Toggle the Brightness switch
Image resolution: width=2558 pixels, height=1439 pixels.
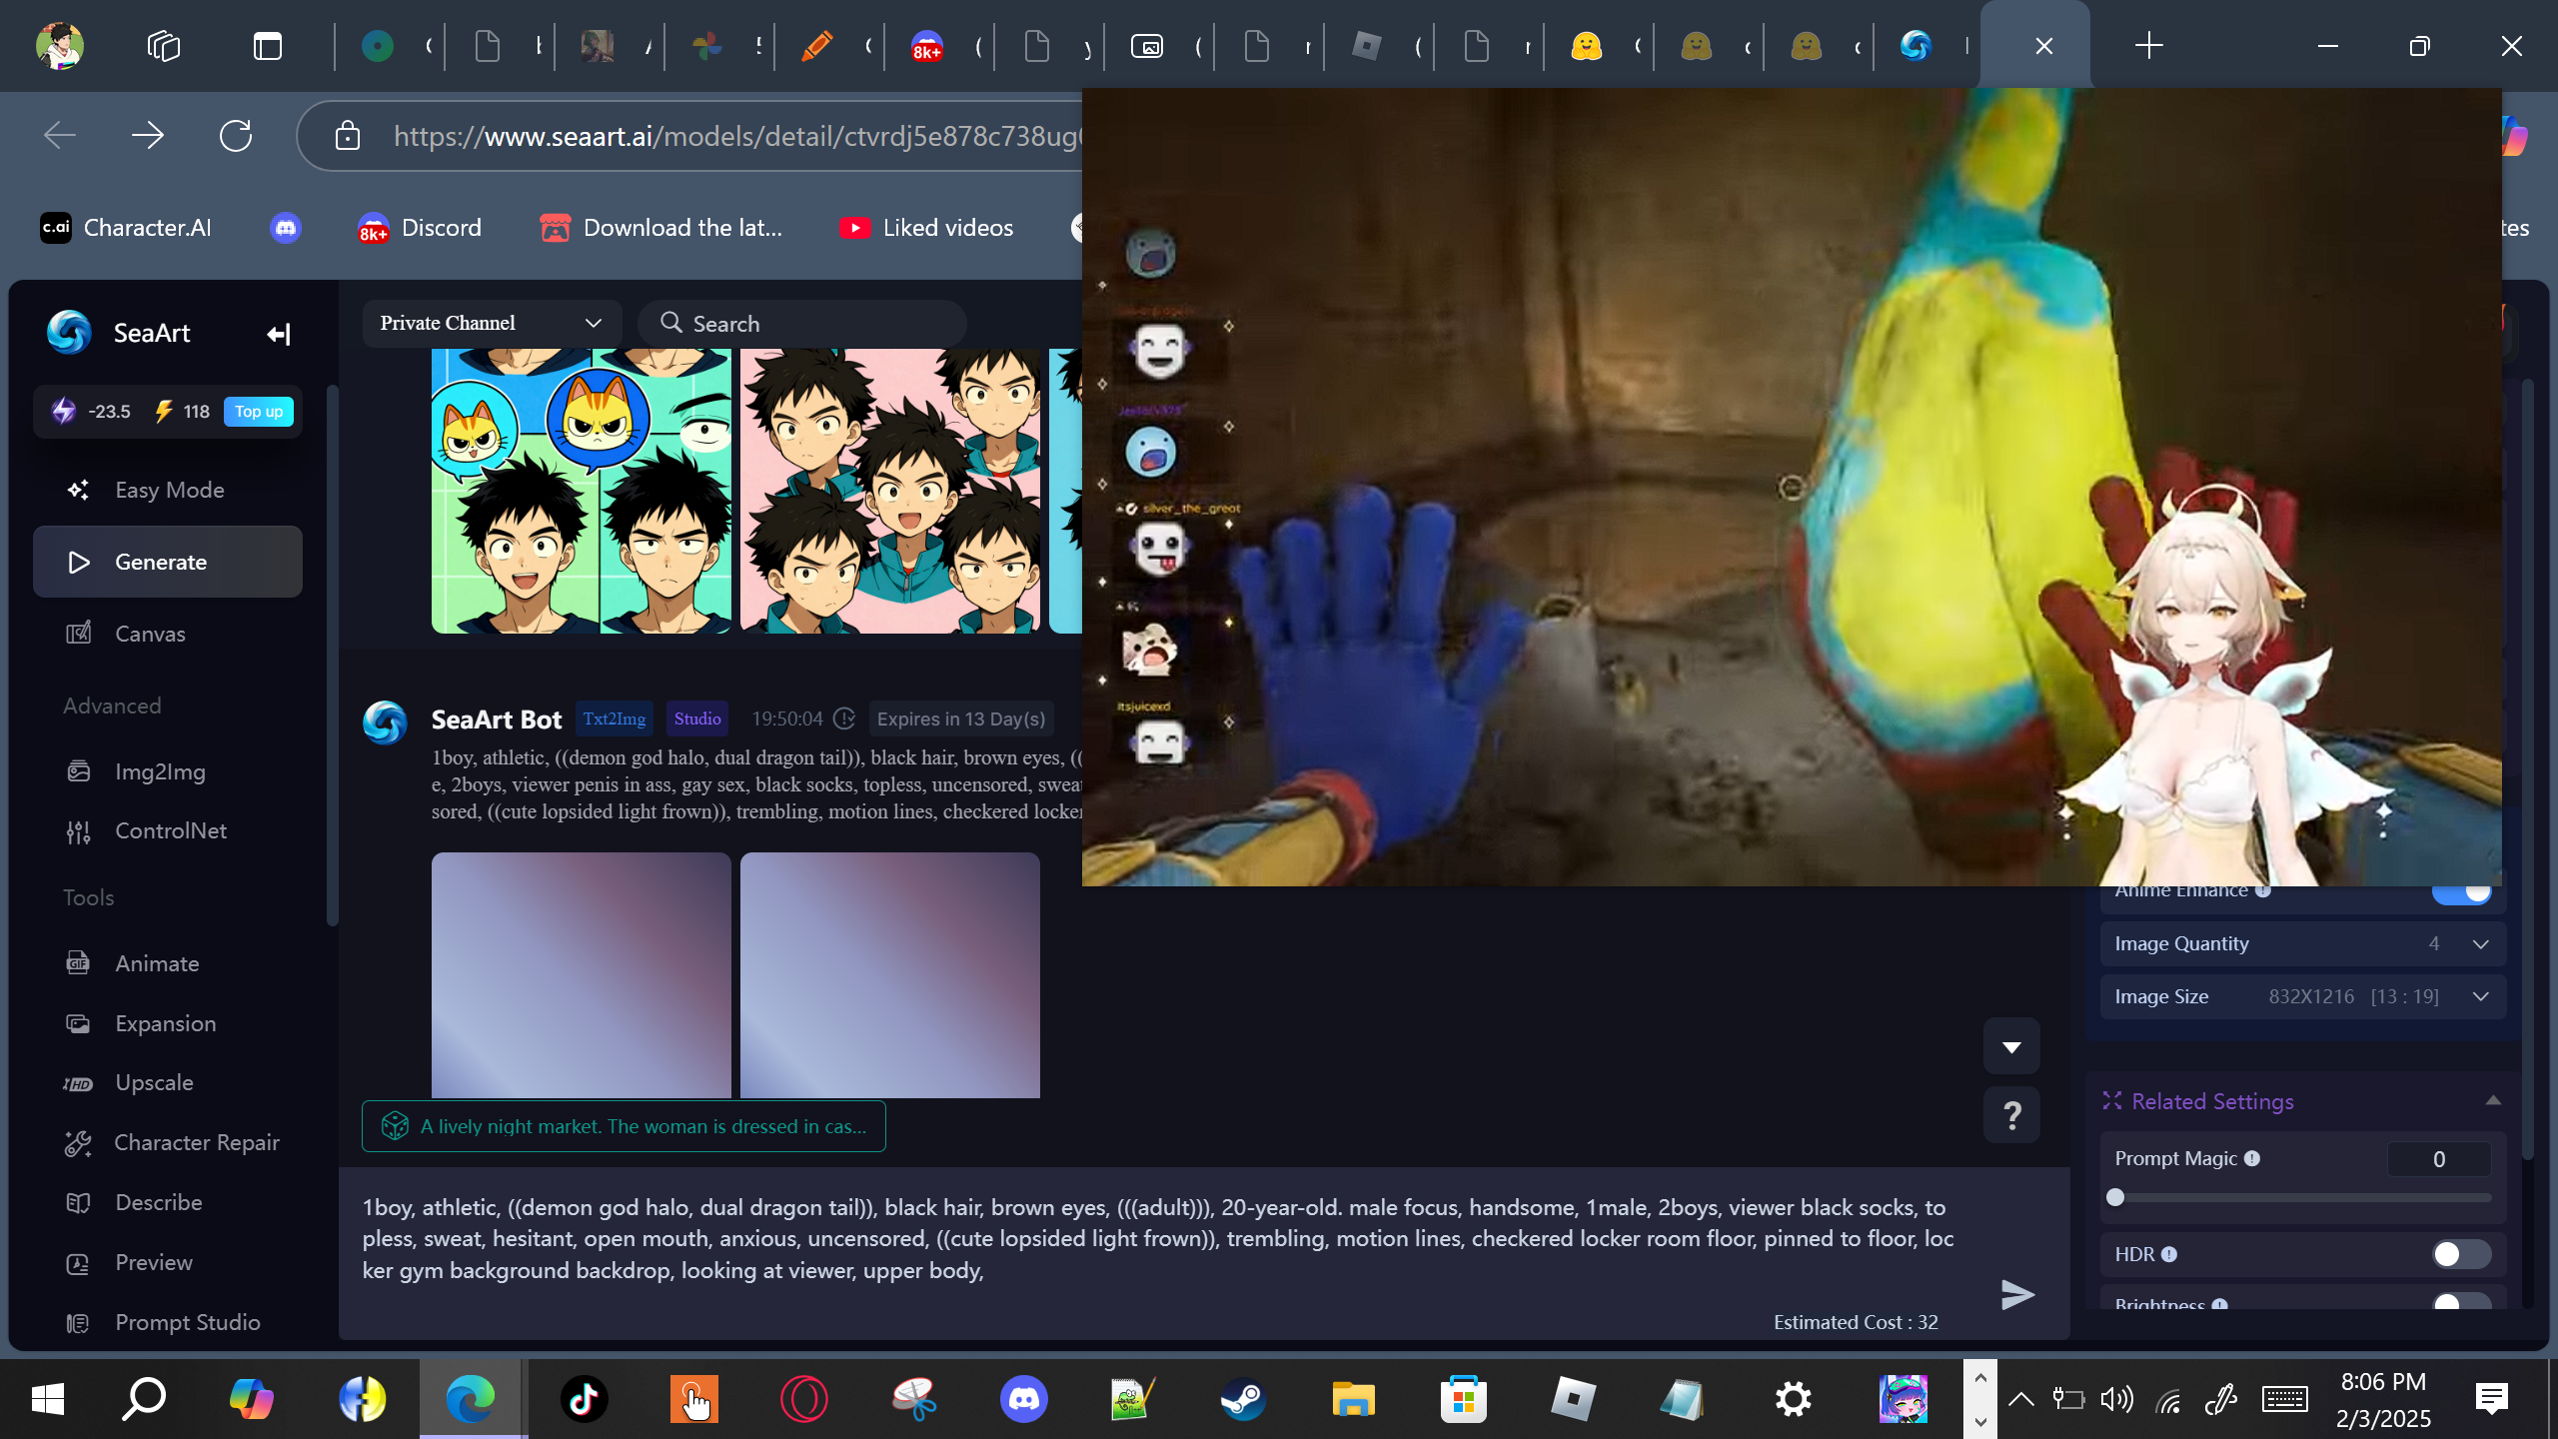point(2462,1302)
